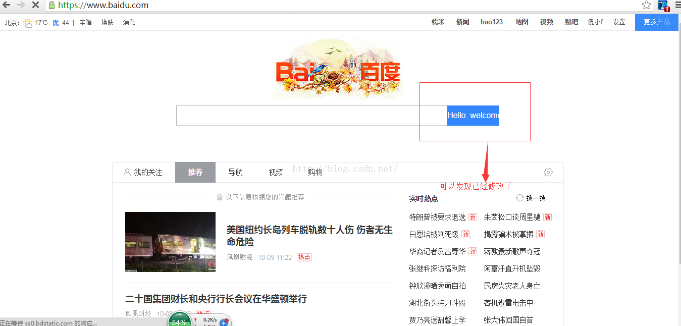Click air quality 优 44 indicator
This screenshot has height=326, width=681.
coord(61,22)
